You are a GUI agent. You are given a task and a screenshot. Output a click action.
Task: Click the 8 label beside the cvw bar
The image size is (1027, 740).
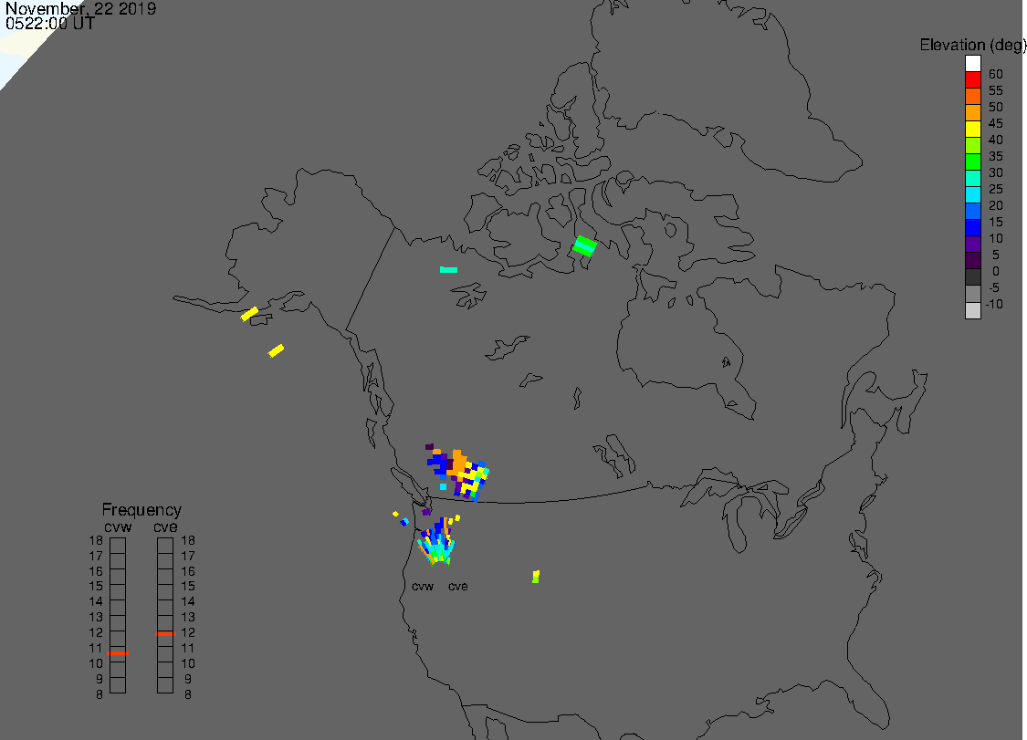pos(100,694)
